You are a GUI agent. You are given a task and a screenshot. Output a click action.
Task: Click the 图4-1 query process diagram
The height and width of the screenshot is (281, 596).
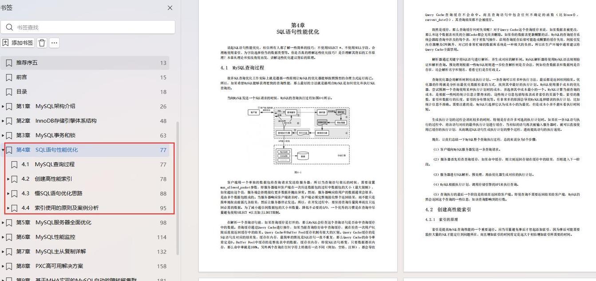click(298, 136)
